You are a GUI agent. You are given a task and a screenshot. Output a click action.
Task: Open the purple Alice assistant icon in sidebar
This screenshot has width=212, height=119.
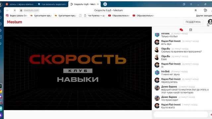tap(1, 115)
